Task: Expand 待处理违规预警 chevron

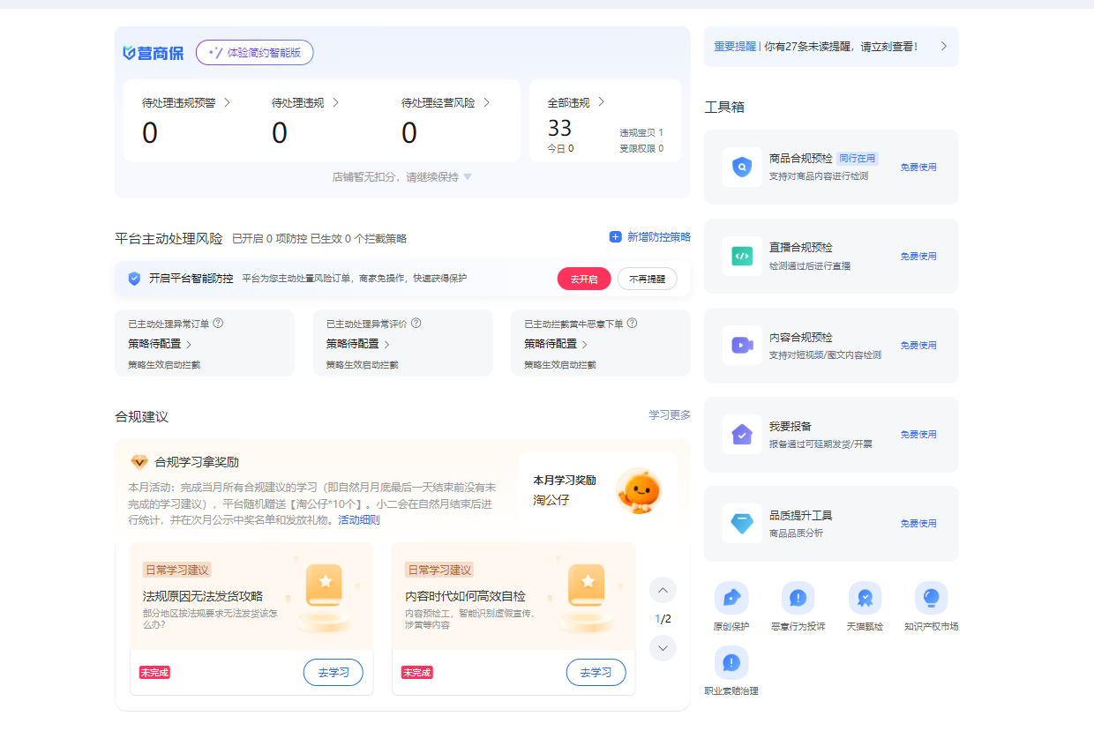Action: coord(227,102)
